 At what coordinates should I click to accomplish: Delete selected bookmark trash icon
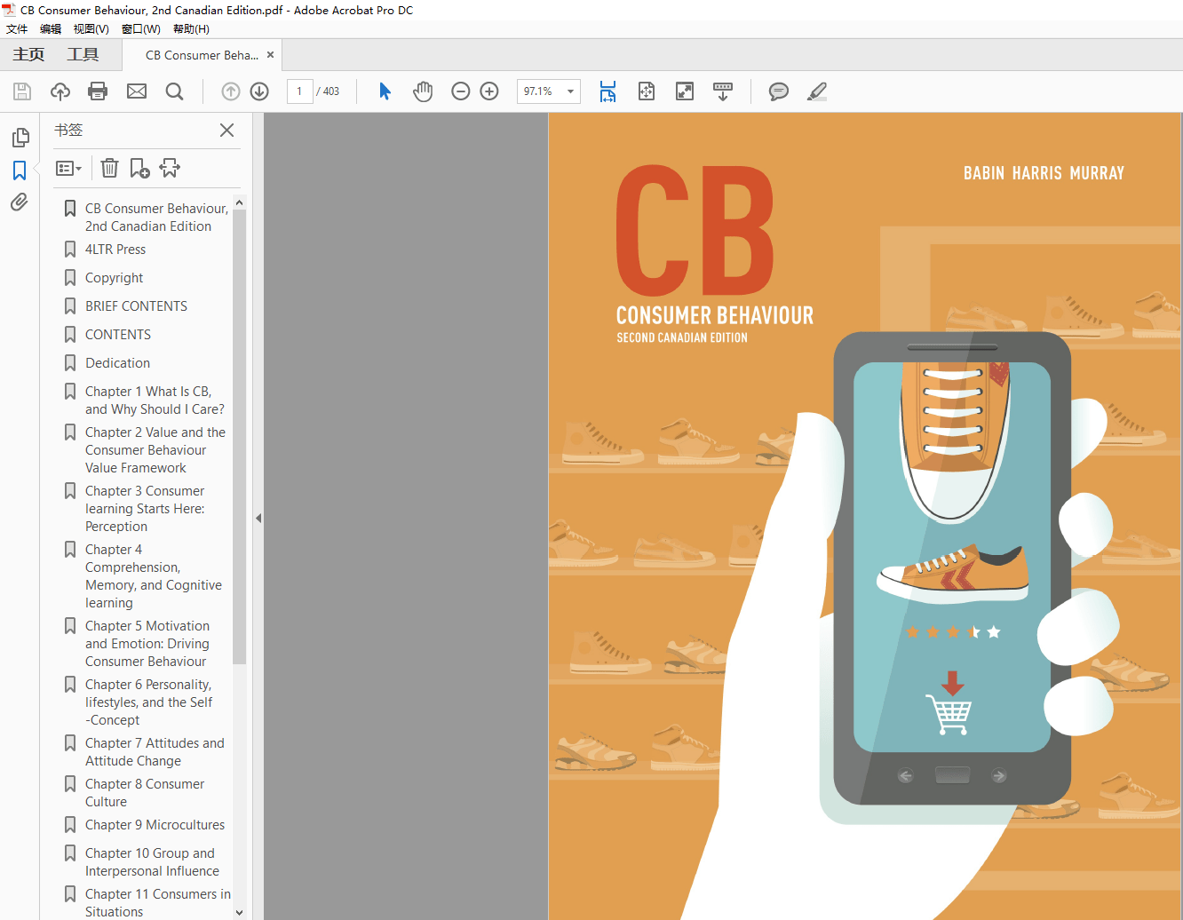point(109,168)
